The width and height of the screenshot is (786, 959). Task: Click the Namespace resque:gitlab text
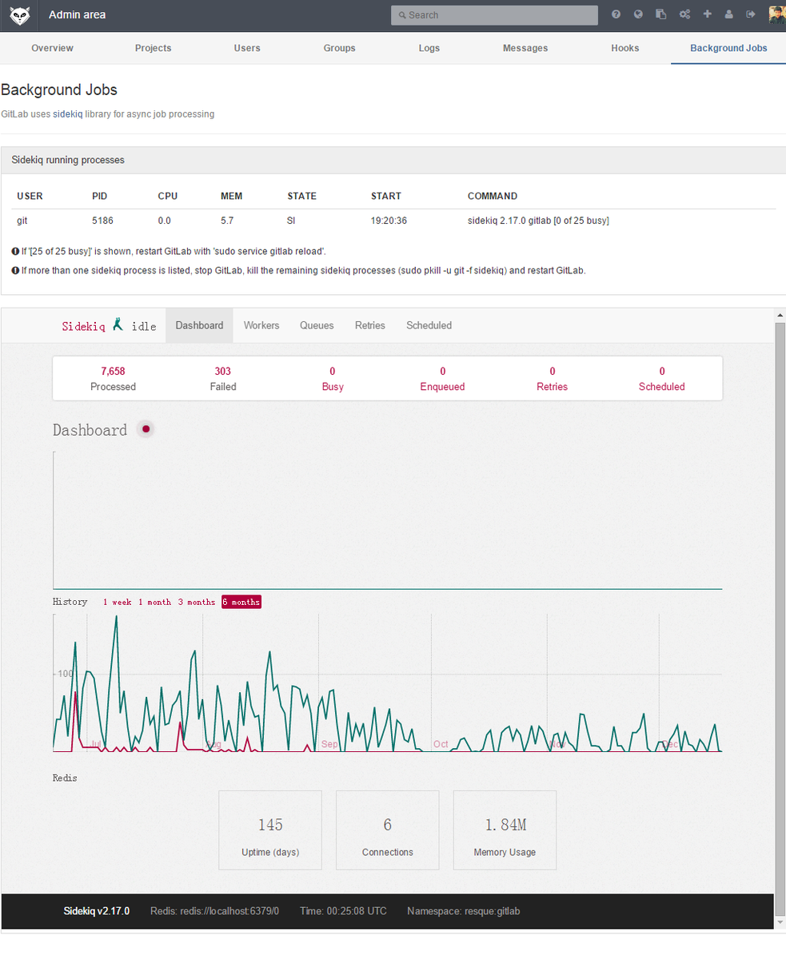point(464,911)
